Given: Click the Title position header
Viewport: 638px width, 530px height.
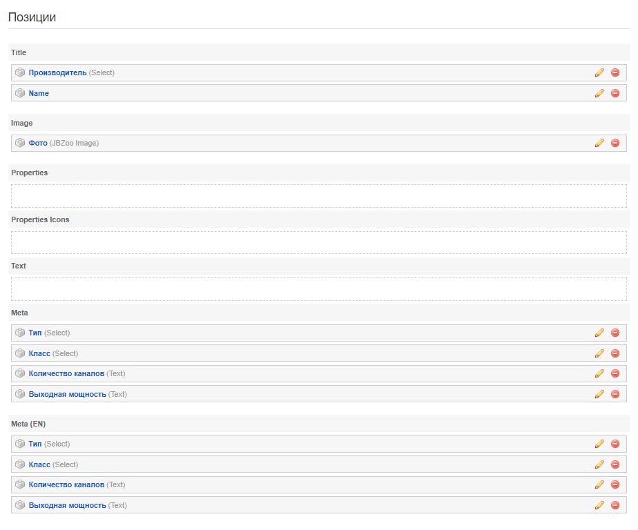Looking at the screenshot, I should point(319,52).
